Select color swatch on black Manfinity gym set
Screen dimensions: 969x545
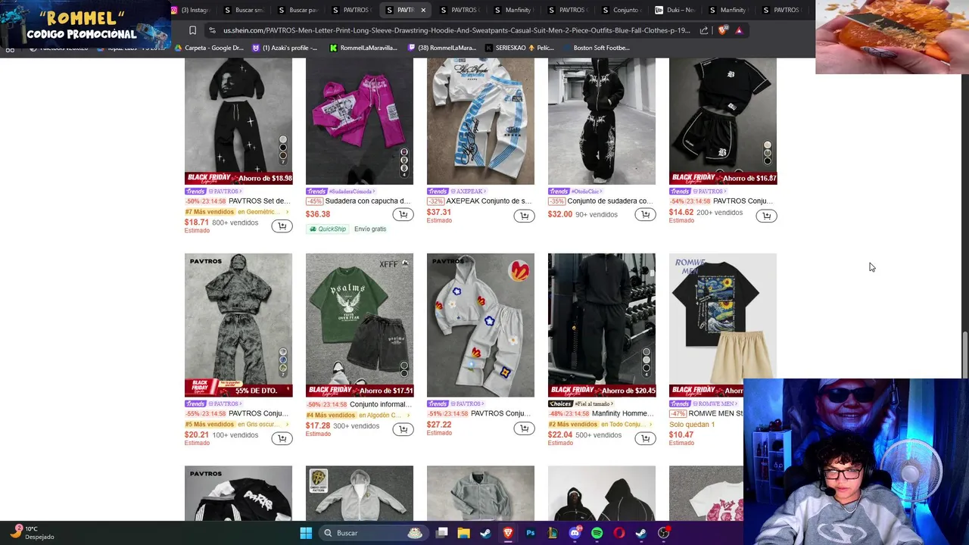click(x=647, y=361)
